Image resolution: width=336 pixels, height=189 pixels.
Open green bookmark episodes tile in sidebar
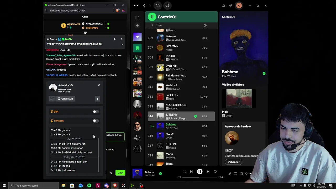[x=137, y=48]
